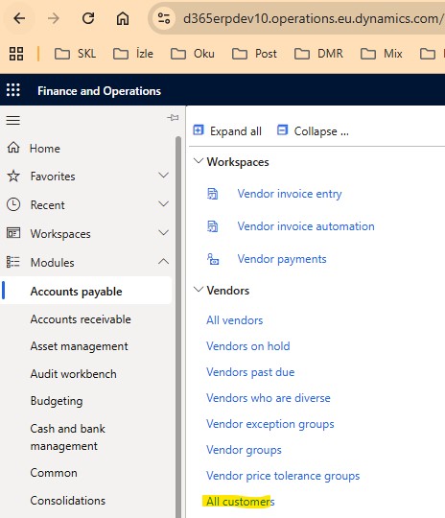
Task: Expand the Favorites chevron
Action: (x=164, y=176)
